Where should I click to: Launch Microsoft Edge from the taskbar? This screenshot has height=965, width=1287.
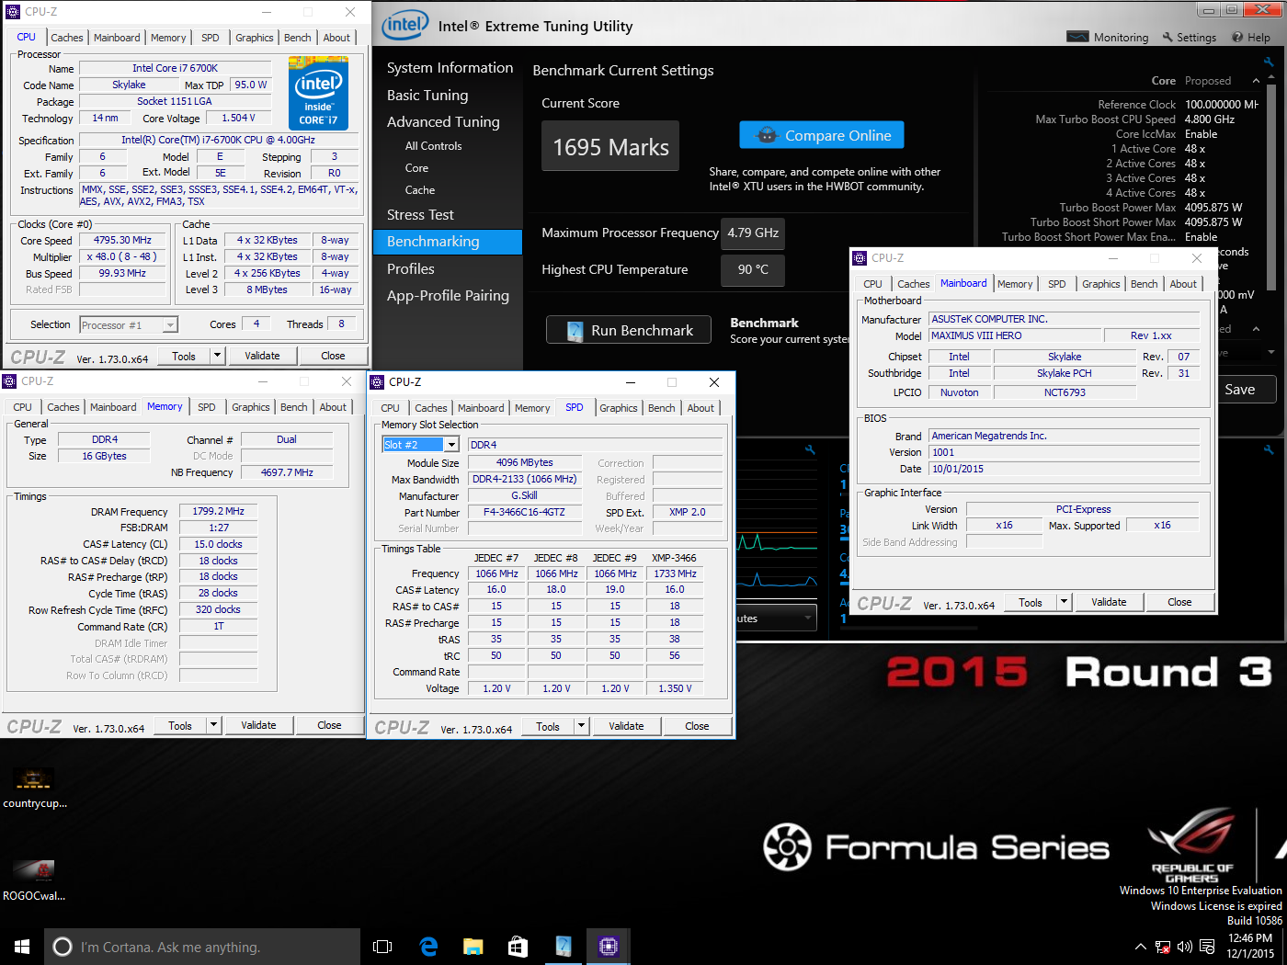[x=428, y=947]
